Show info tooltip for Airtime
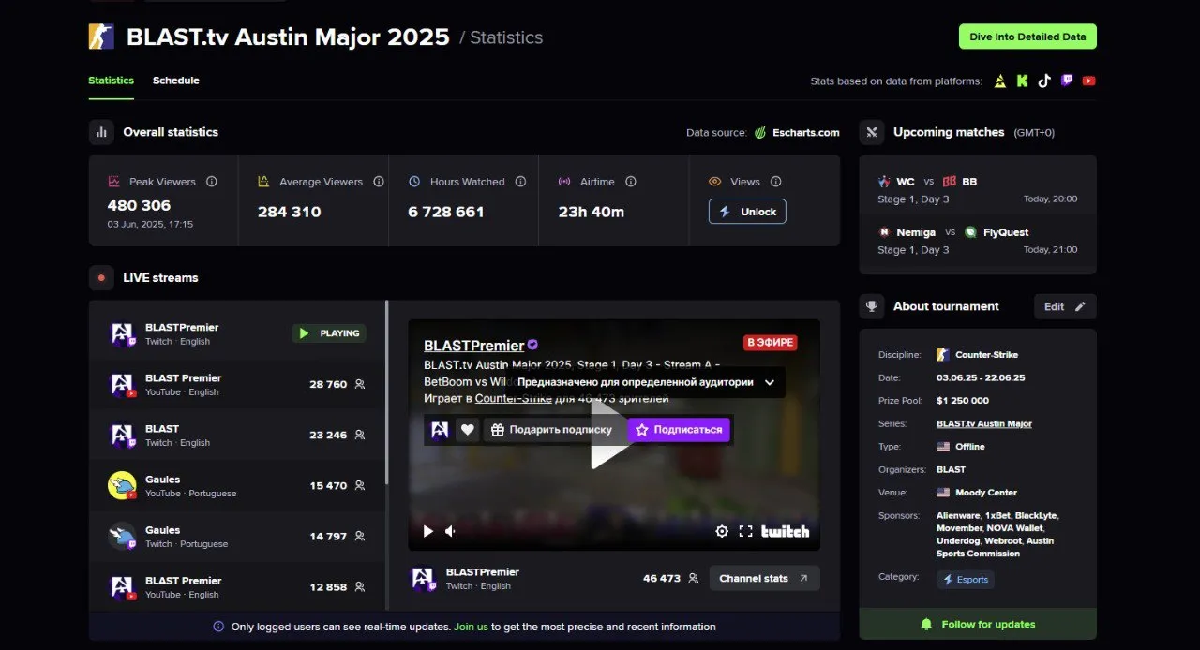Screen dimensions: 1200x650 [631, 182]
